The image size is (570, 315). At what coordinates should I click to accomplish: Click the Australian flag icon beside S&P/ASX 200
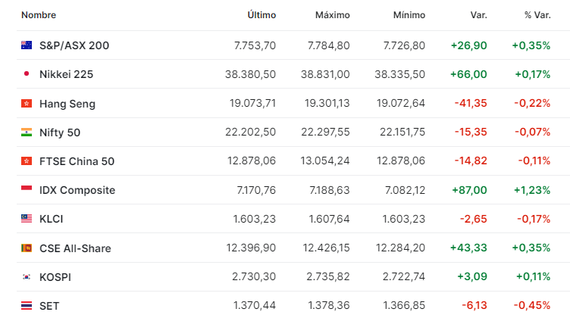27,45
